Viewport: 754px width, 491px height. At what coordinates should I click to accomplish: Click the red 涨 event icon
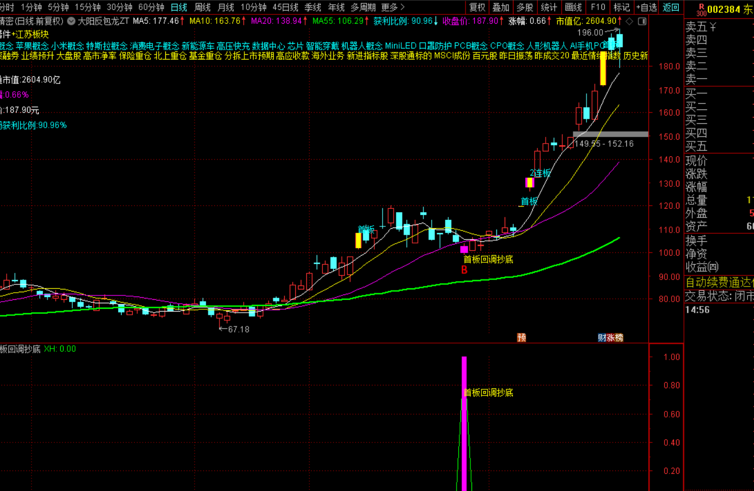pyautogui.click(x=610, y=337)
